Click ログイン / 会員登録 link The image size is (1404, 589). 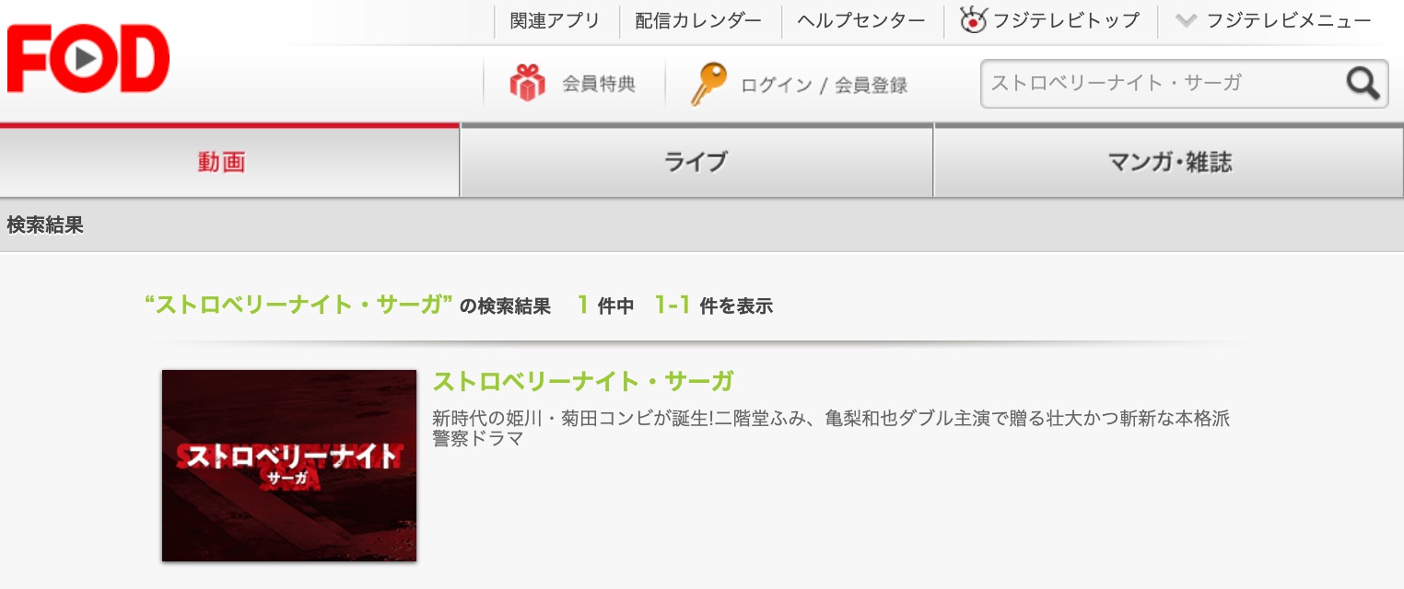825,85
